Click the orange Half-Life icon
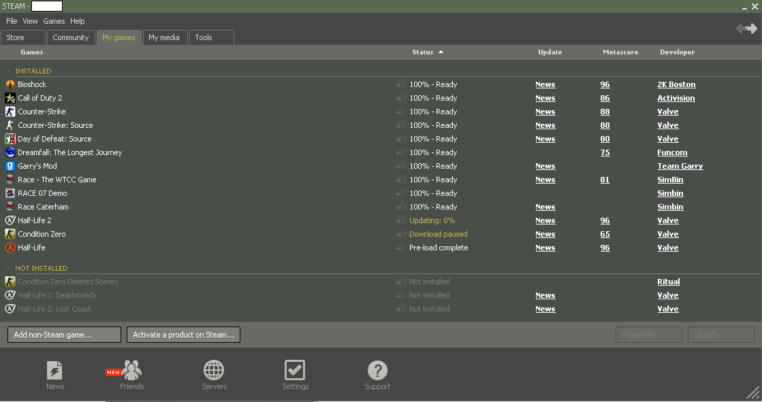Viewport: 762px width, 402px height. (x=10, y=248)
